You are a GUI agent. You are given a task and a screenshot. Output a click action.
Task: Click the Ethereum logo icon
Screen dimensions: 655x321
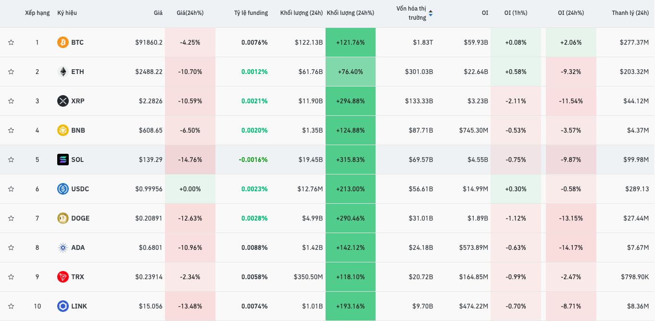(63, 72)
